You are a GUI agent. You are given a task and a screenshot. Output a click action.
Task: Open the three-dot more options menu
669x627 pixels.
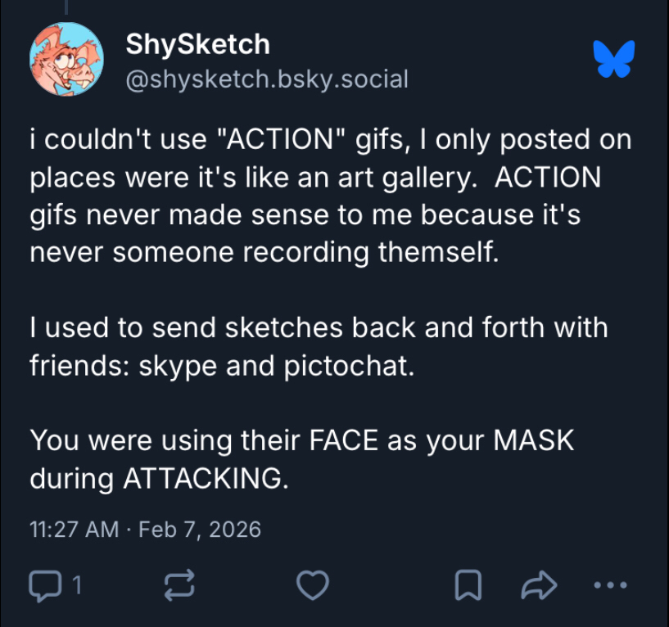click(x=609, y=584)
